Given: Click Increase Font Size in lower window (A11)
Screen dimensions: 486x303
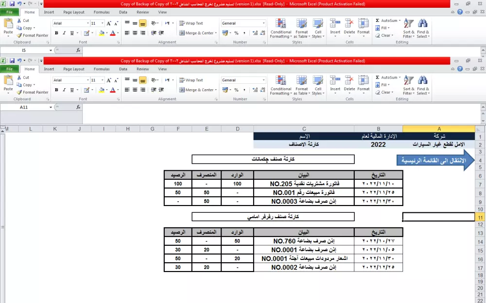Looking at the screenshot, I should 109,80.
